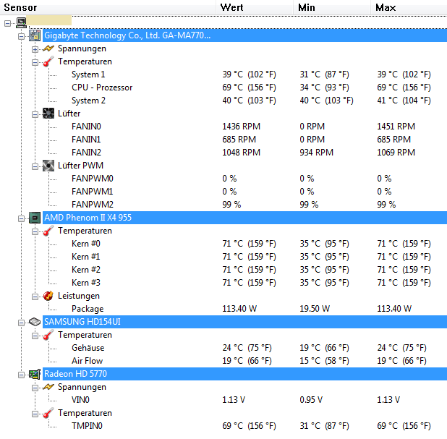Click the Leistungen power flame icon
The image size is (447, 439).
pyautogui.click(x=48, y=296)
